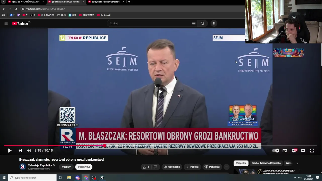Open the on-screen keyboard in search box
The width and height of the screenshot is (322, 181).
tap(194, 23)
